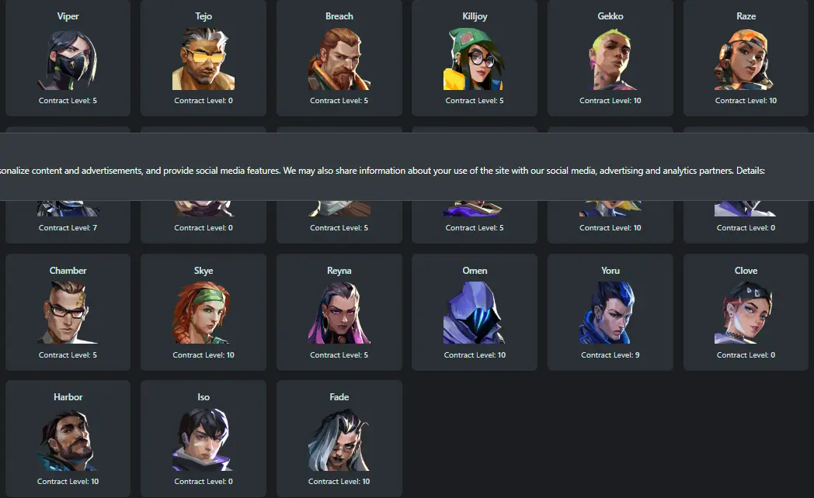Viewport: 814px width, 498px height.
Task: Click the Harbor name heading
Action: pos(68,397)
